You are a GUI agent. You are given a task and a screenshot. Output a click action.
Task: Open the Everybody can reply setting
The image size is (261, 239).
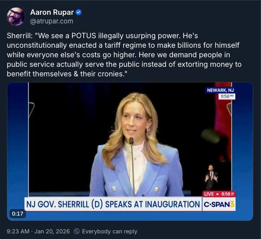tap(110, 231)
